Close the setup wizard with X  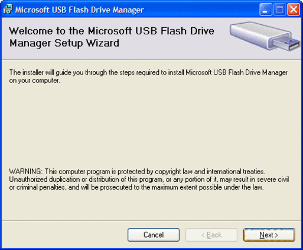tap(294, 9)
